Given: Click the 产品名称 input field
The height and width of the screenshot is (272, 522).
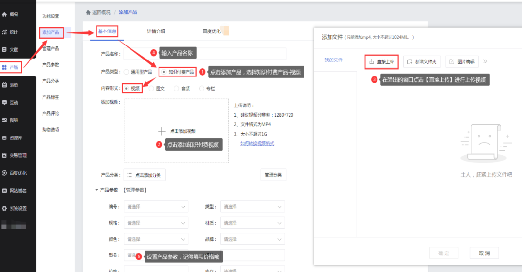Looking at the screenshot, I should pyautogui.click(x=205, y=53).
